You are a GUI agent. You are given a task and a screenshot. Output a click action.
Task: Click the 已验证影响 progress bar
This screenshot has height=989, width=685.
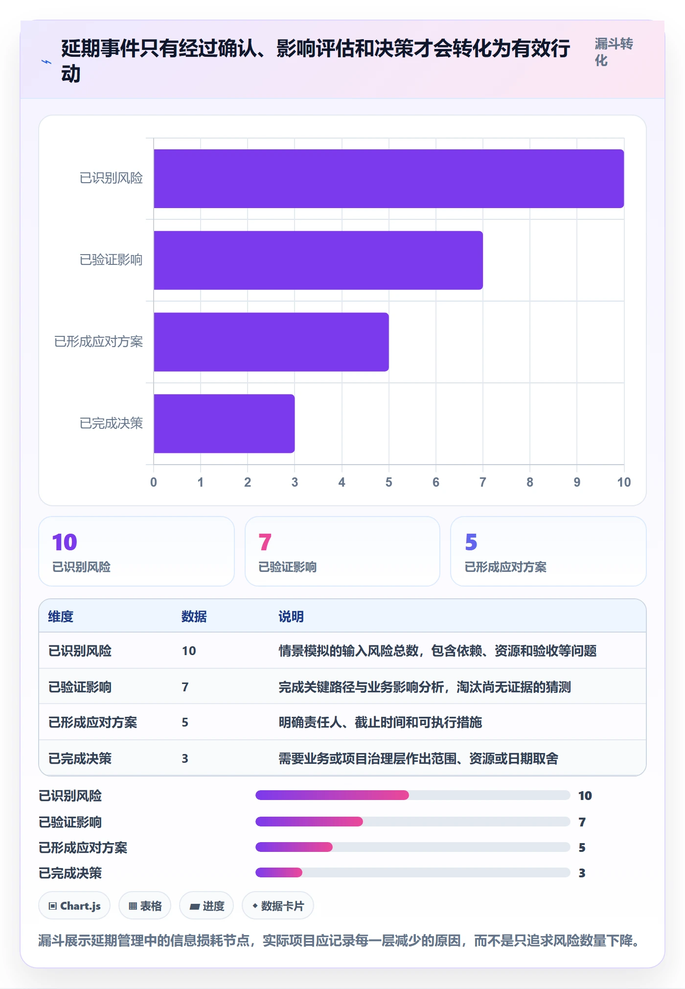coord(412,822)
